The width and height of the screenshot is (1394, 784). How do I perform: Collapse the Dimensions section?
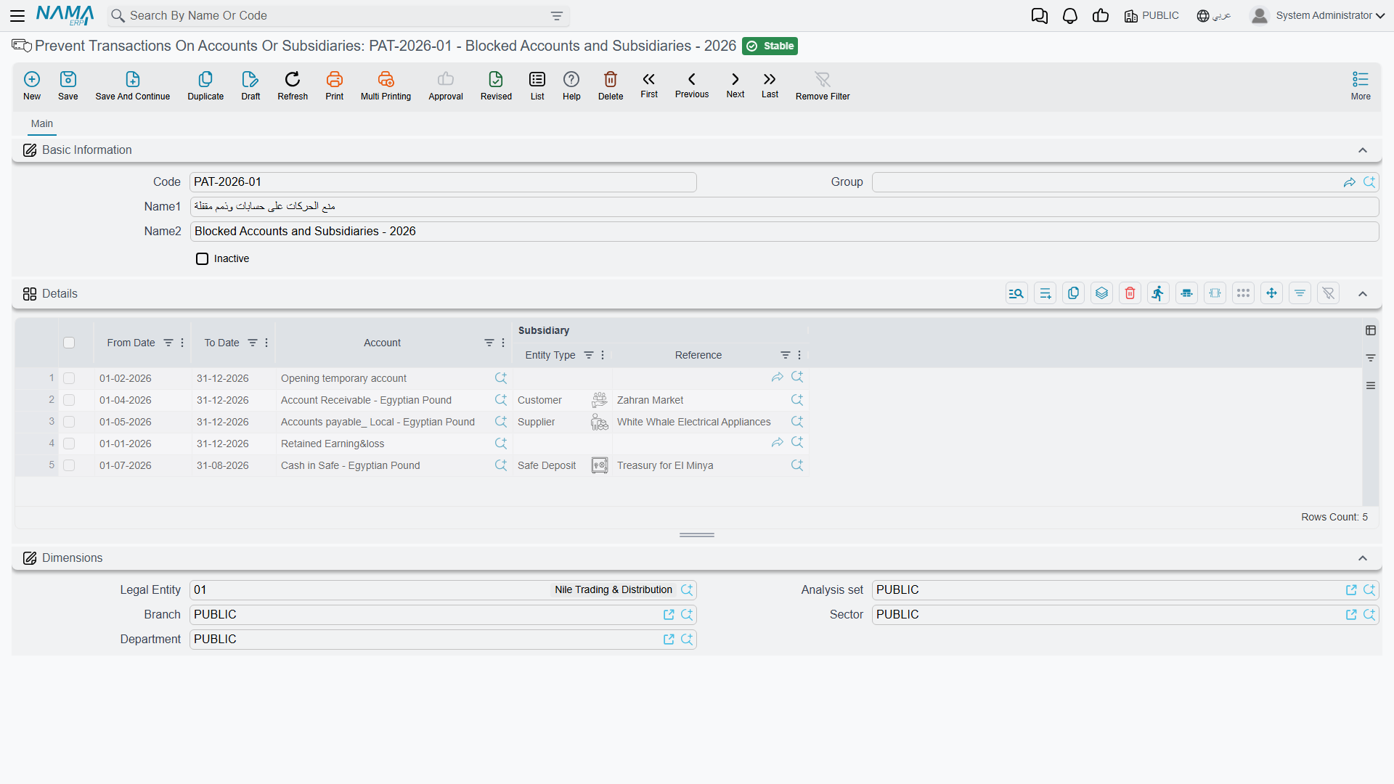[x=1363, y=558]
